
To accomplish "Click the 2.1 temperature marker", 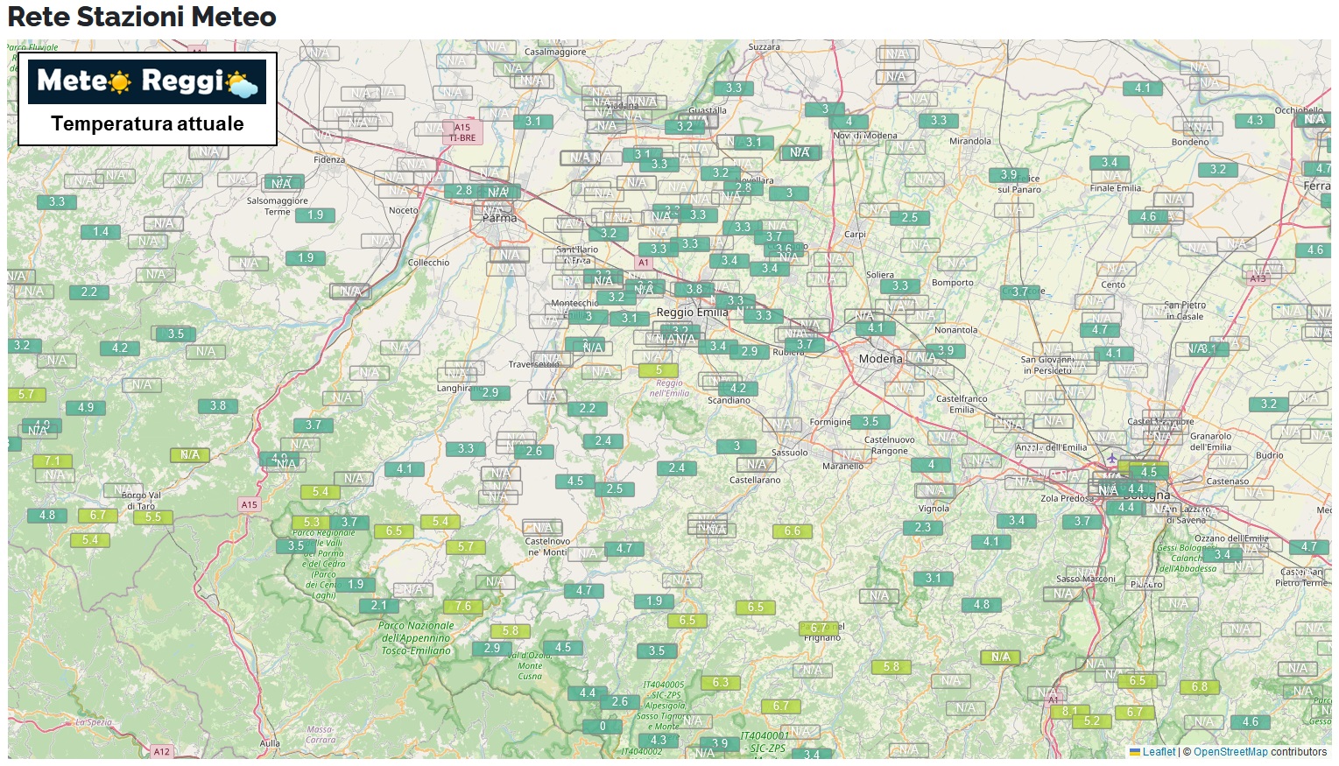I will tap(378, 605).
